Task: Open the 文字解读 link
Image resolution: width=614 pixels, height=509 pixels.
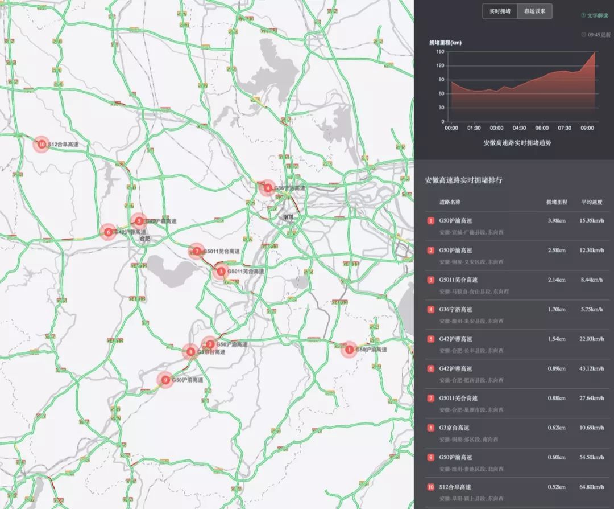Action: click(595, 15)
